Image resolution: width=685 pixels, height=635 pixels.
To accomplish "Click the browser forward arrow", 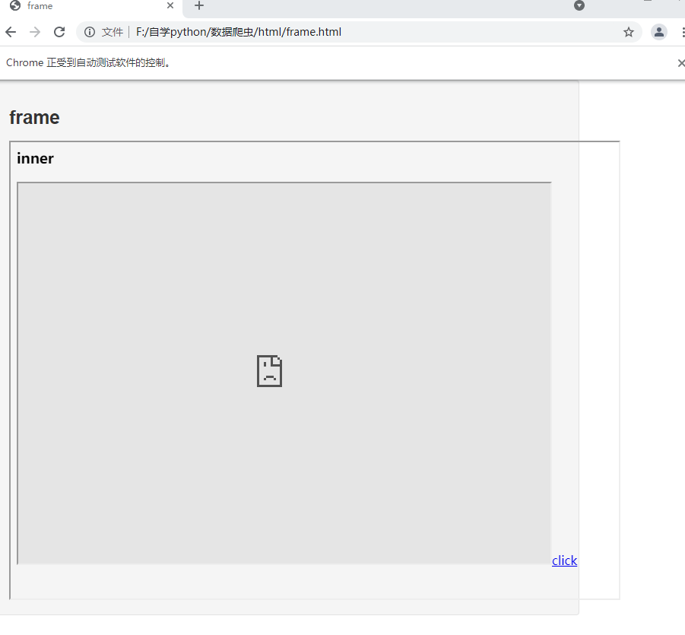I will tap(35, 32).
